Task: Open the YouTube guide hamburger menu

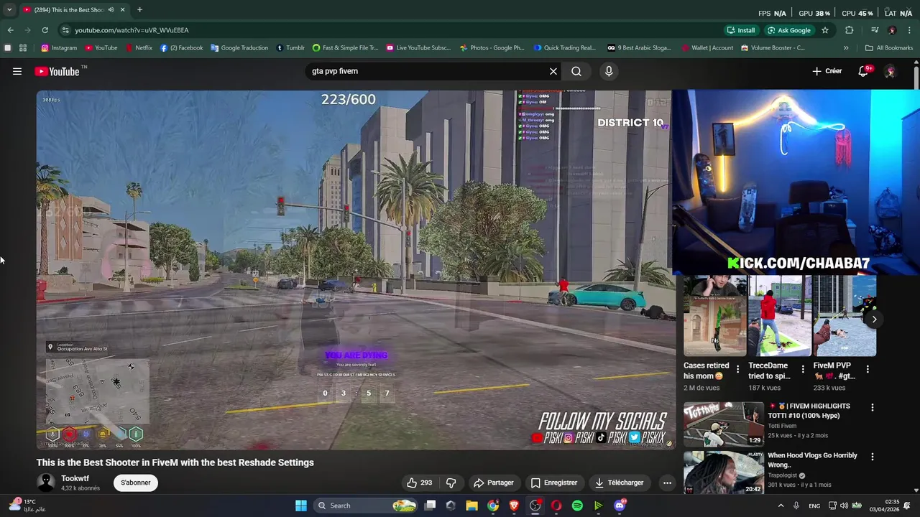Action: point(17,71)
